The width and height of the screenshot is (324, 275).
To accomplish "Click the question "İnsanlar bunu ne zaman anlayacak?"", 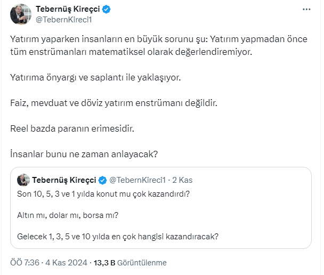I will pos(84,155).
